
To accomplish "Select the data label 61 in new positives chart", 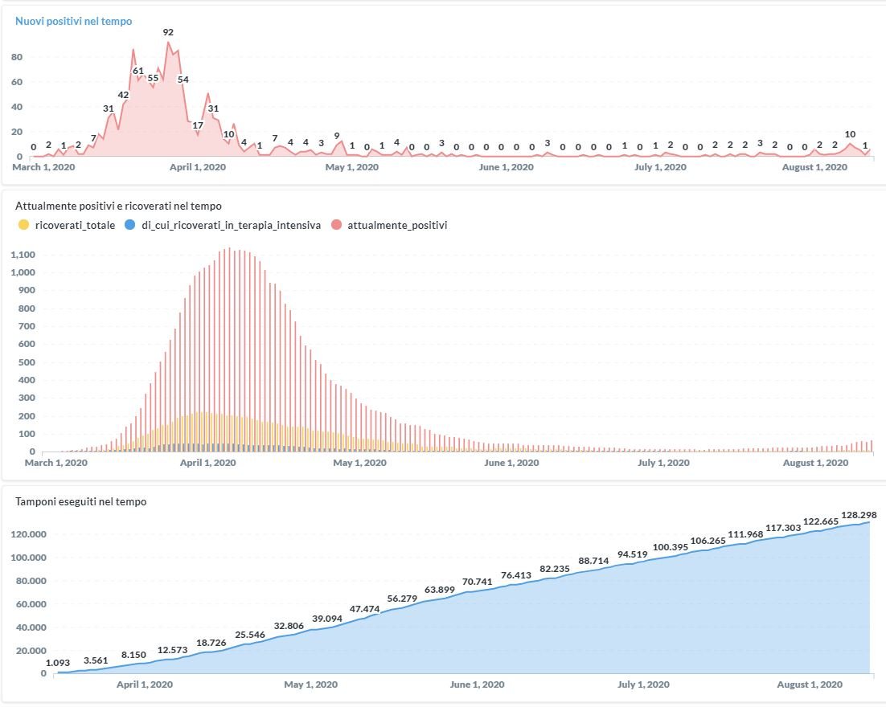I will [137, 71].
